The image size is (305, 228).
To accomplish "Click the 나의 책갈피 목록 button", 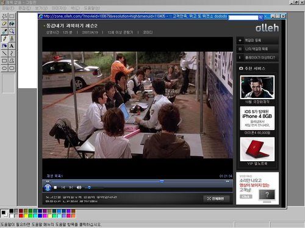I will pos(257,49).
